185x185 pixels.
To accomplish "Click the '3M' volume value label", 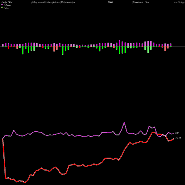I will (x=177, y=133).
